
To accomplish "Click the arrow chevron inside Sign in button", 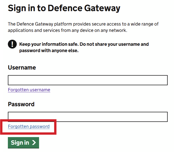I will [34, 143].
